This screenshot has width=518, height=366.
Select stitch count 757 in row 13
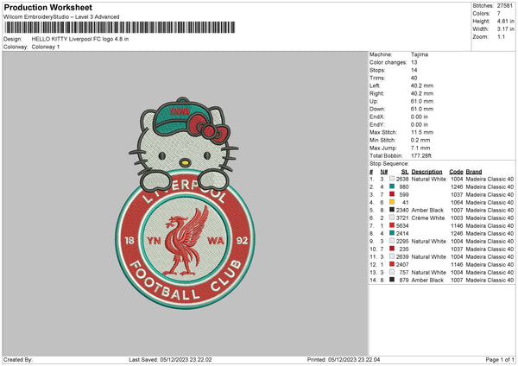click(404, 273)
